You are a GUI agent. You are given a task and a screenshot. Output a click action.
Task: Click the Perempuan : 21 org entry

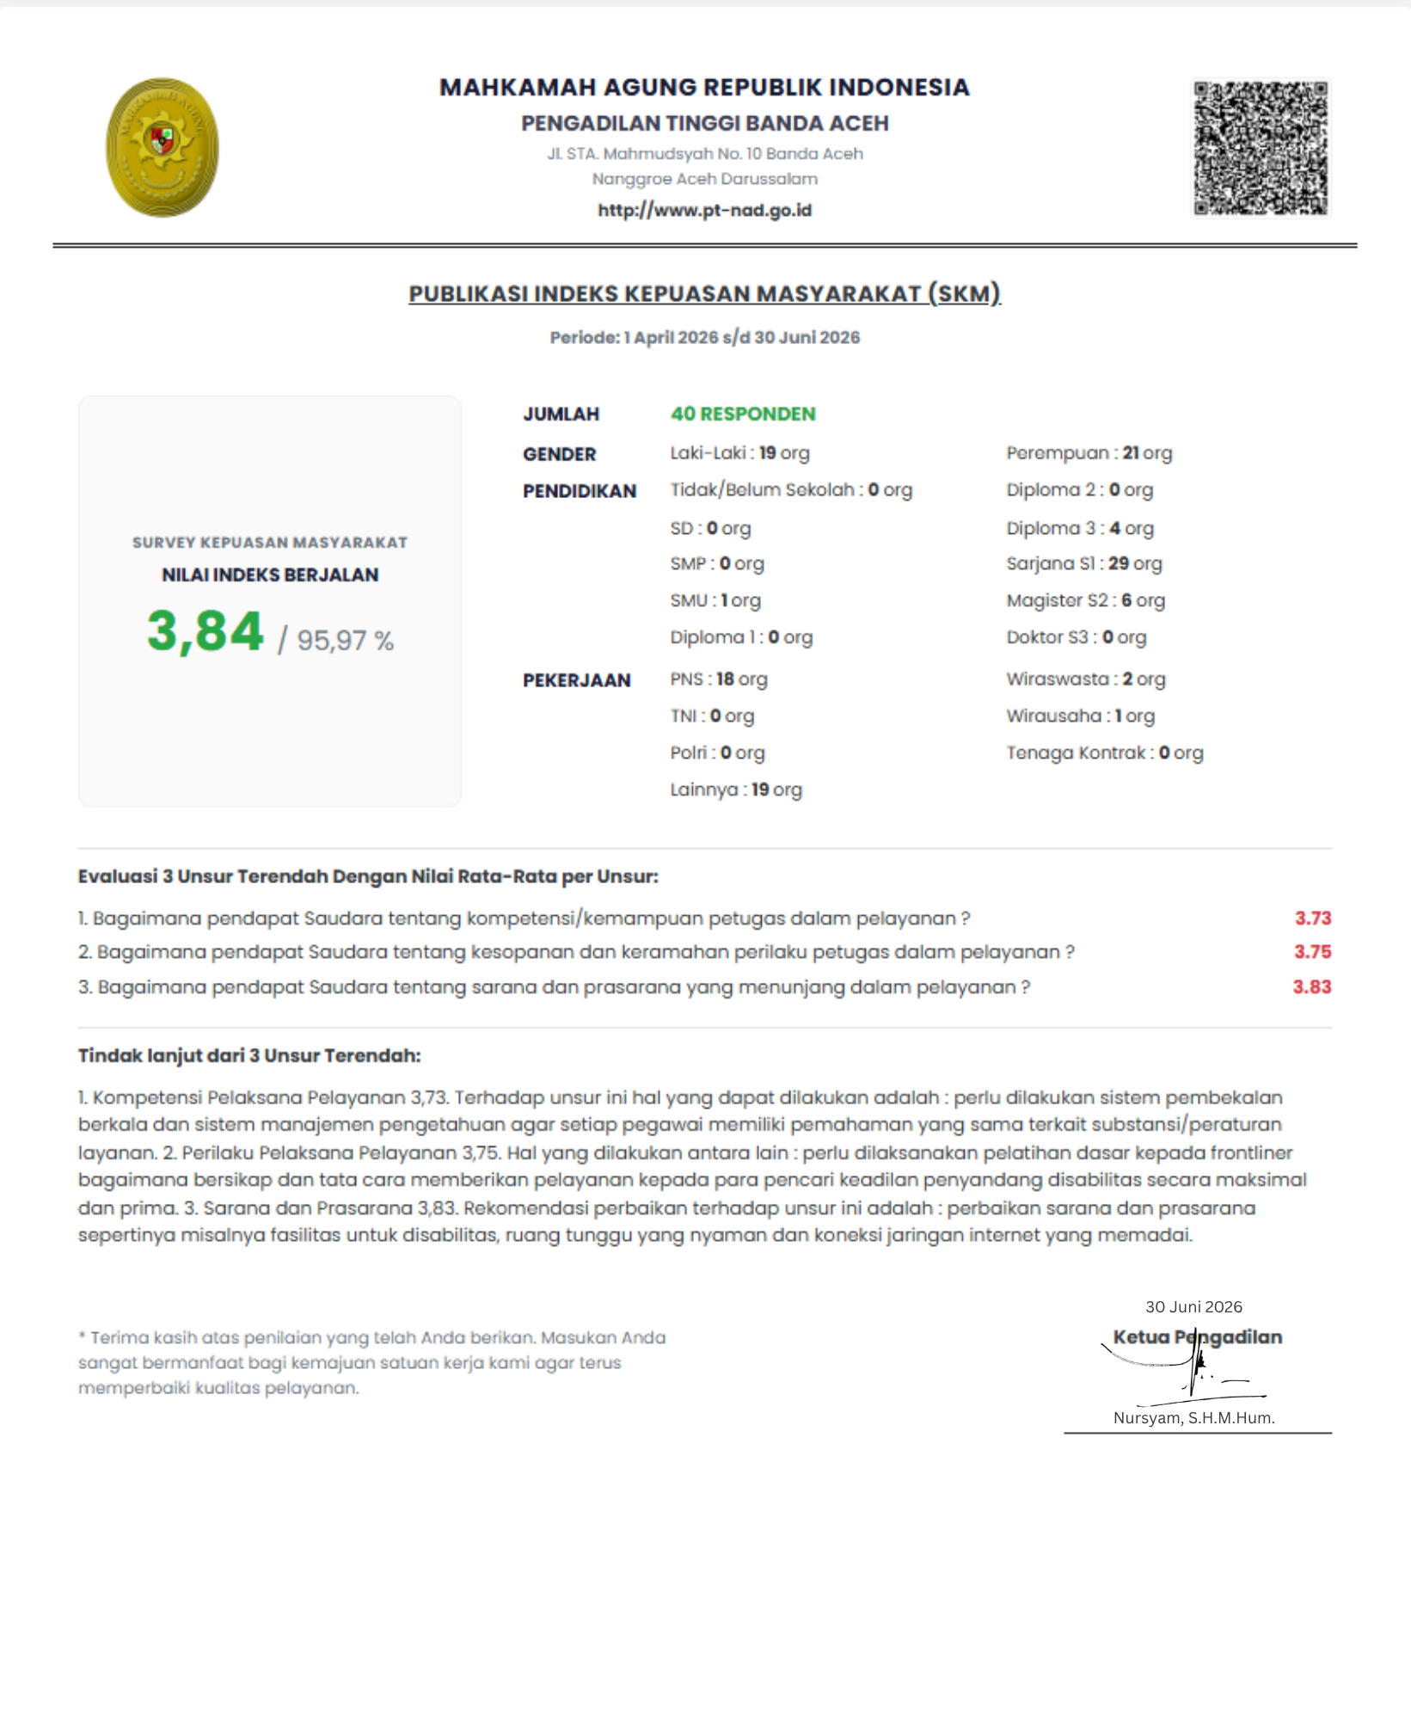point(1089,452)
